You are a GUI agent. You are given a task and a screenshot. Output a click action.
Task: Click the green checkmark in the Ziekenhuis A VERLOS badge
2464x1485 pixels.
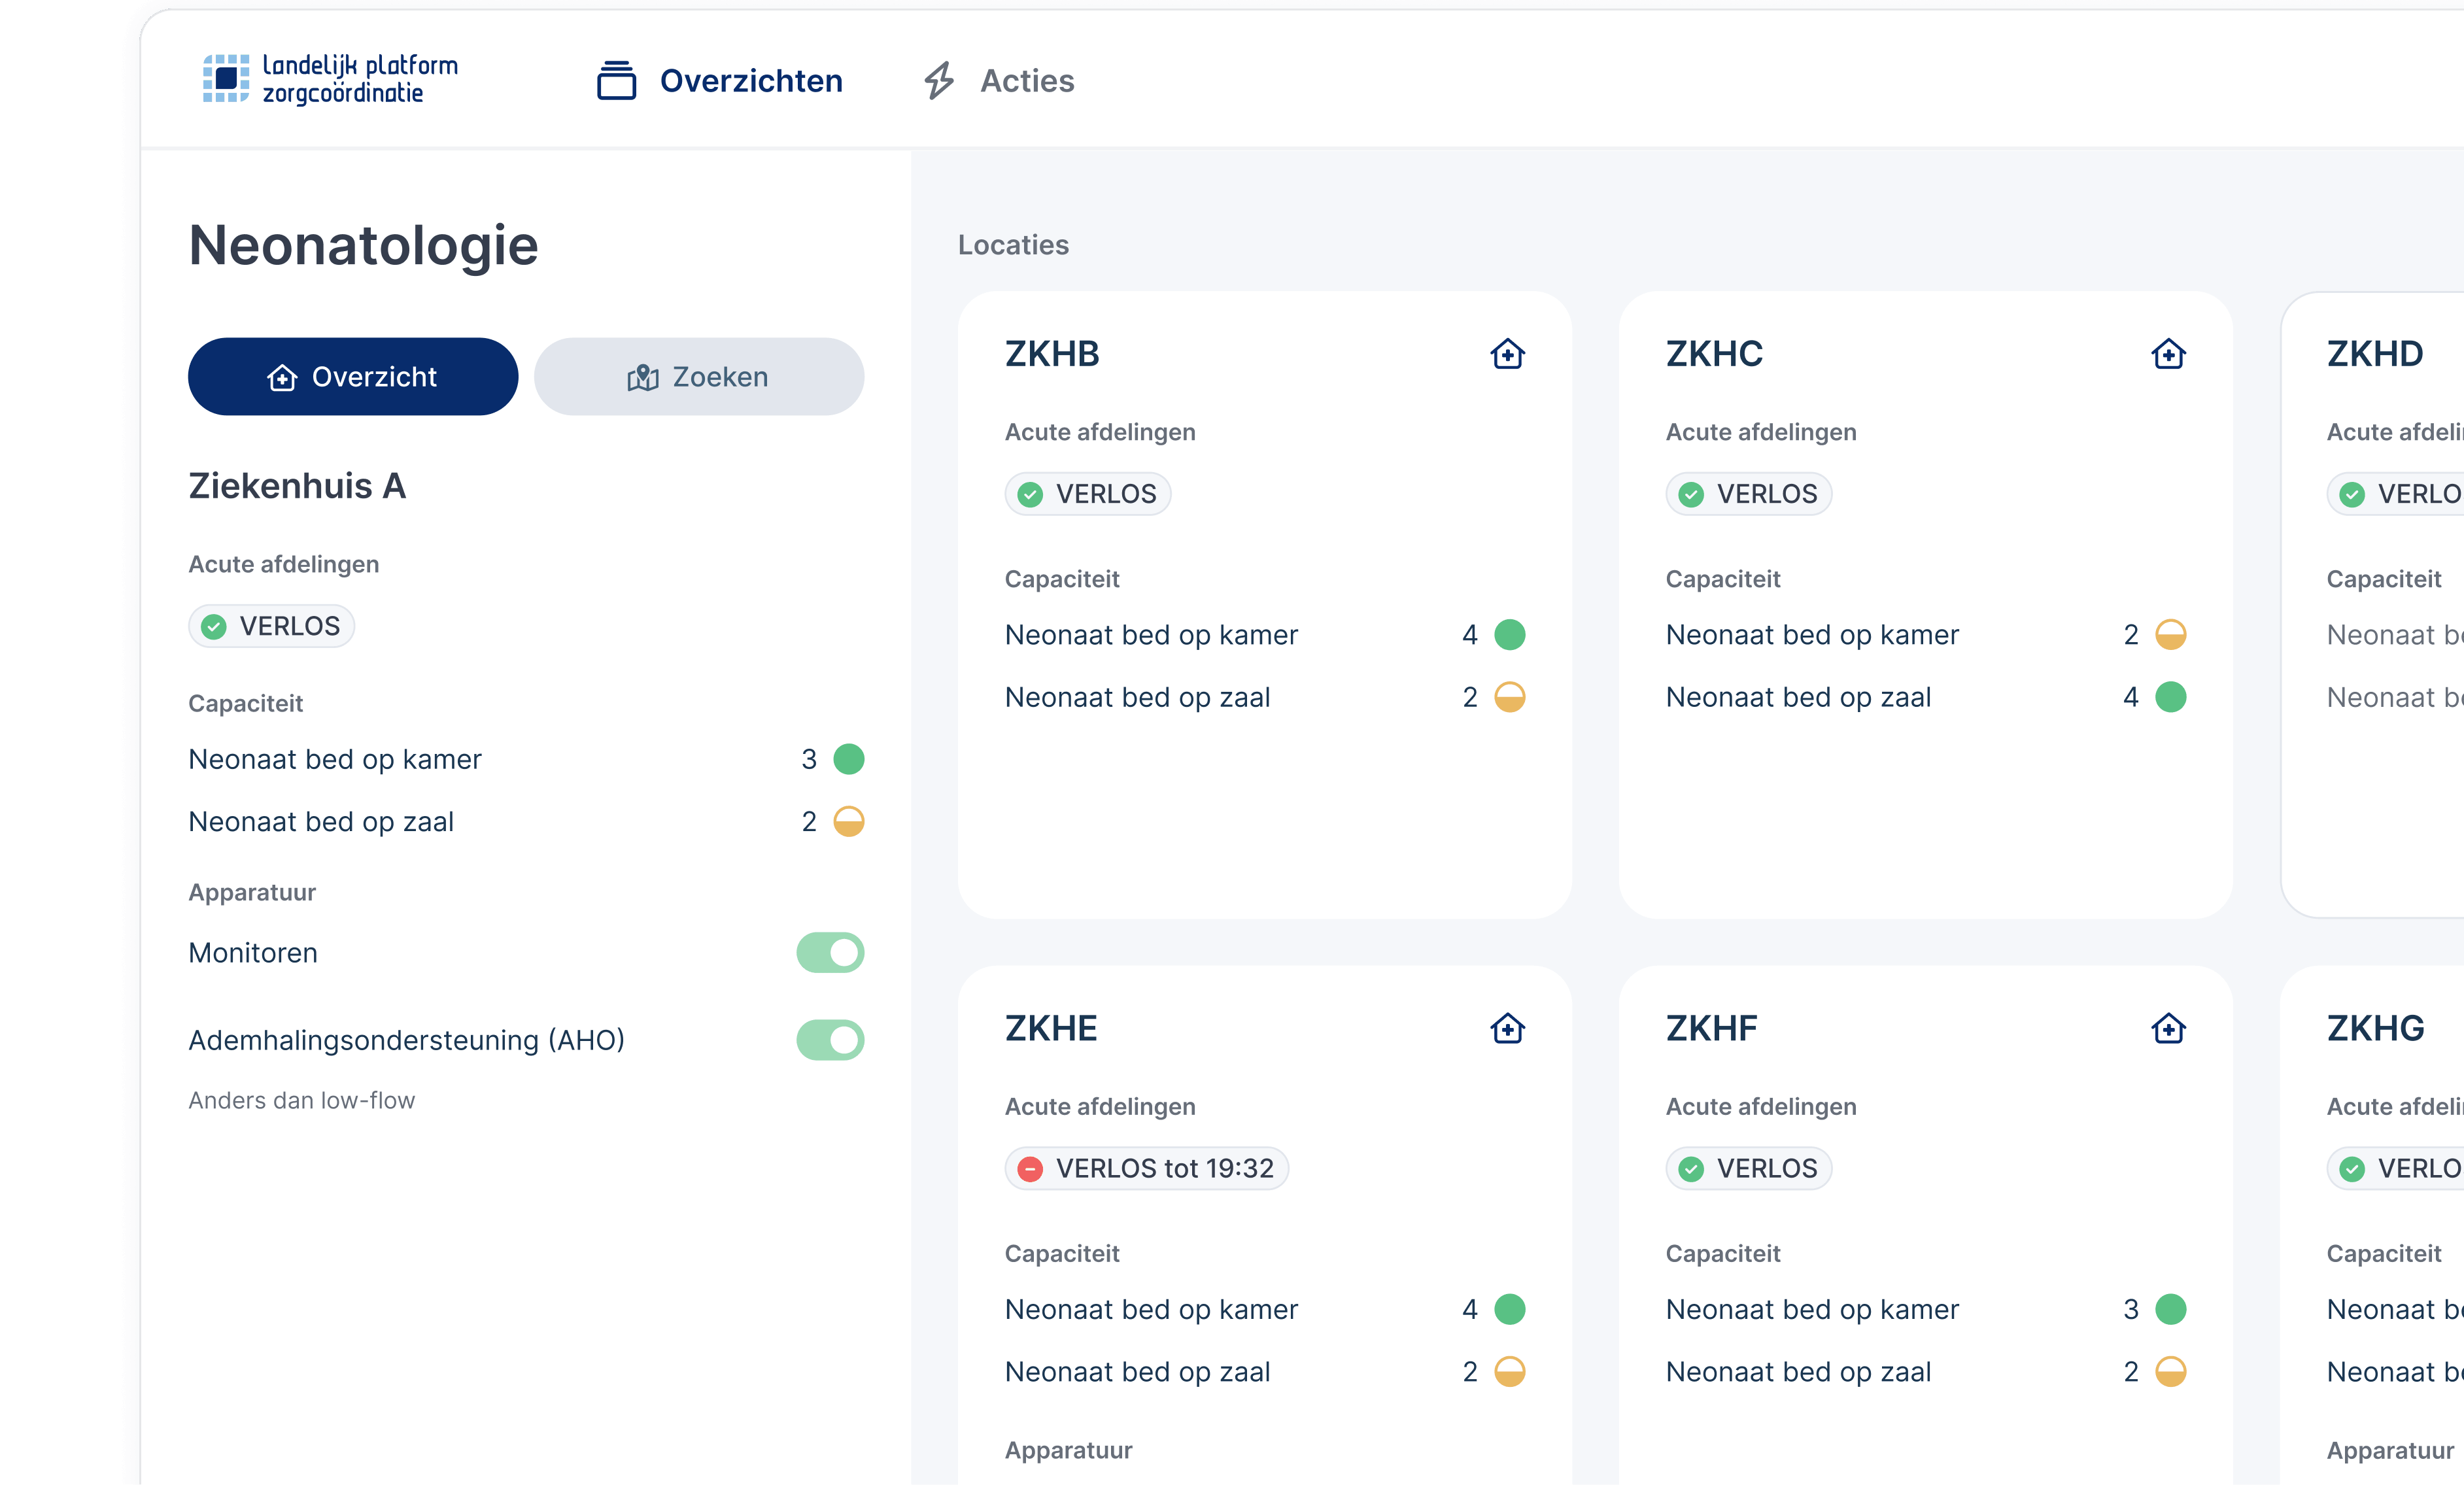[x=214, y=627]
